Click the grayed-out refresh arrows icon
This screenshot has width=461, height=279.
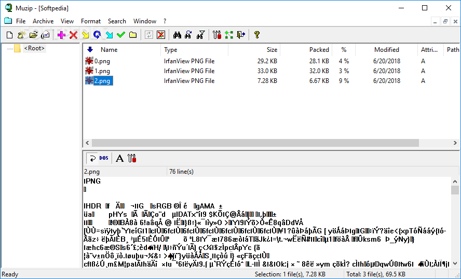coord(149,35)
